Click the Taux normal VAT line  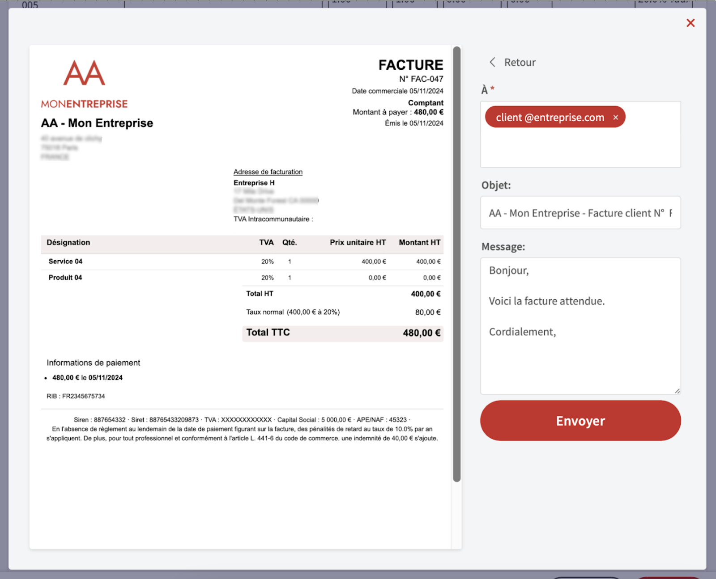pos(293,312)
